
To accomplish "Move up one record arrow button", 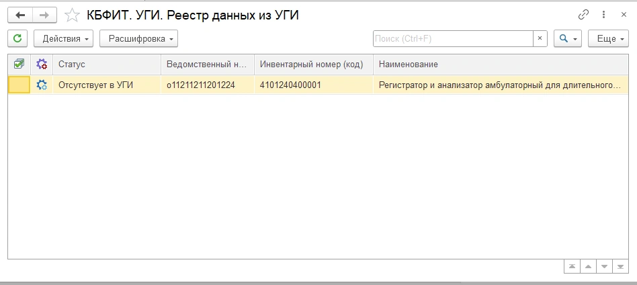I will (588, 267).
